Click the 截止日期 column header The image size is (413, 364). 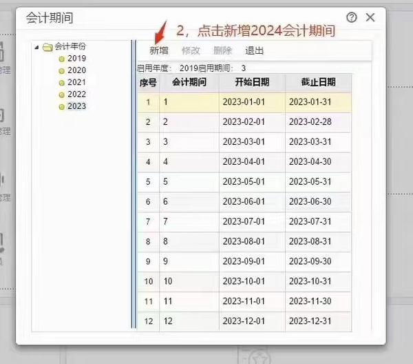(319, 83)
